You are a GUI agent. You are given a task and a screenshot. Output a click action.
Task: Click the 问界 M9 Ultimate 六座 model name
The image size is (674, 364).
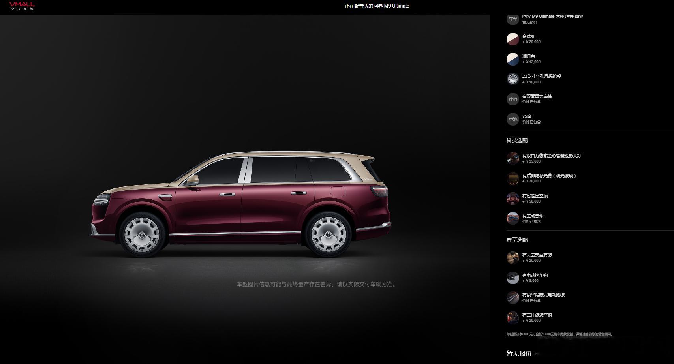[x=553, y=16]
